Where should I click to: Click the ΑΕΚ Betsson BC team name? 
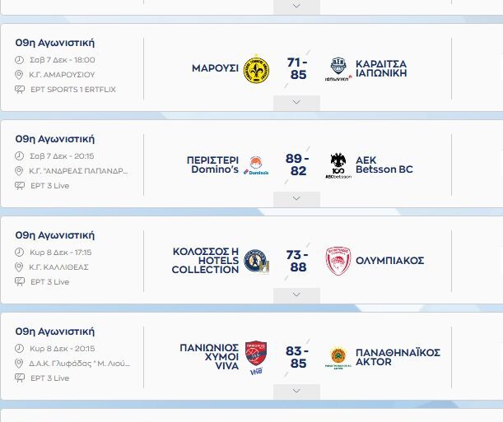(x=384, y=165)
